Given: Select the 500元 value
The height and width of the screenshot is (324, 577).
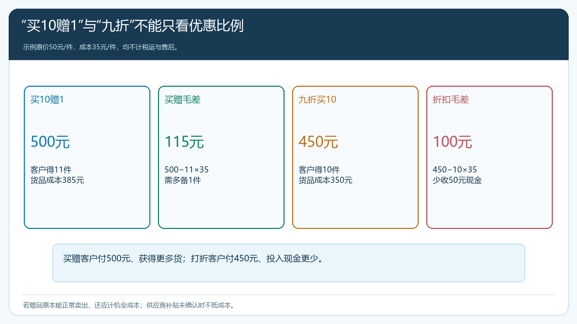Looking at the screenshot, I should point(50,142).
